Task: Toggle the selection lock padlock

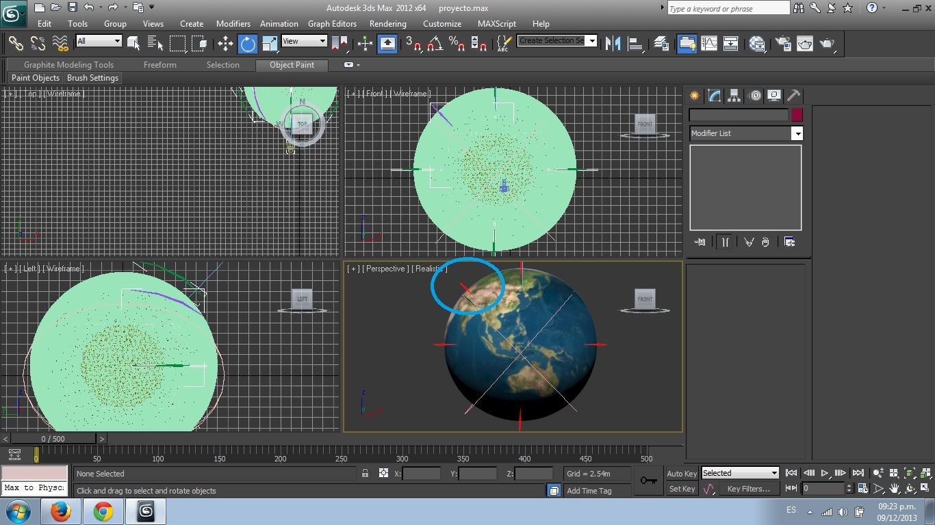Action: coord(366,473)
